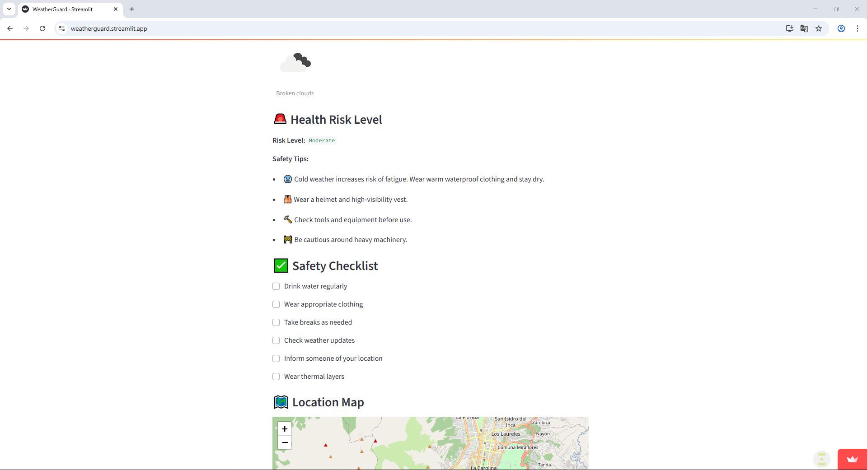Click the 'Moderate' risk level badge
This screenshot has height=470, width=867.
[322, 140]
